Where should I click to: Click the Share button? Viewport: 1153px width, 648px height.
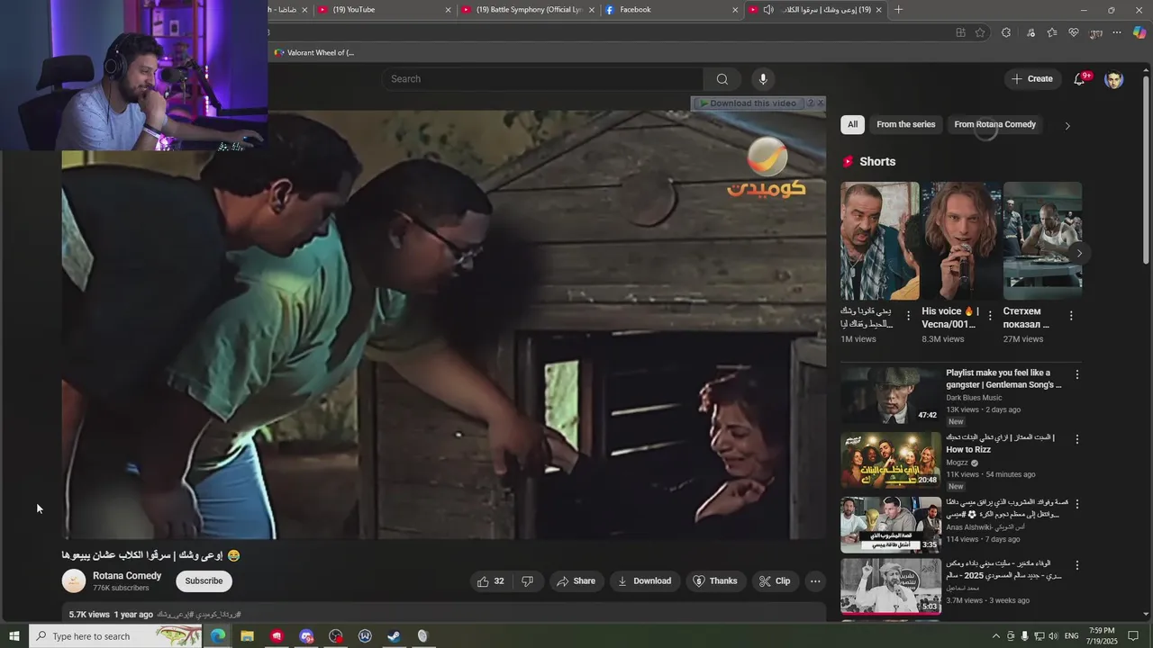576,581
